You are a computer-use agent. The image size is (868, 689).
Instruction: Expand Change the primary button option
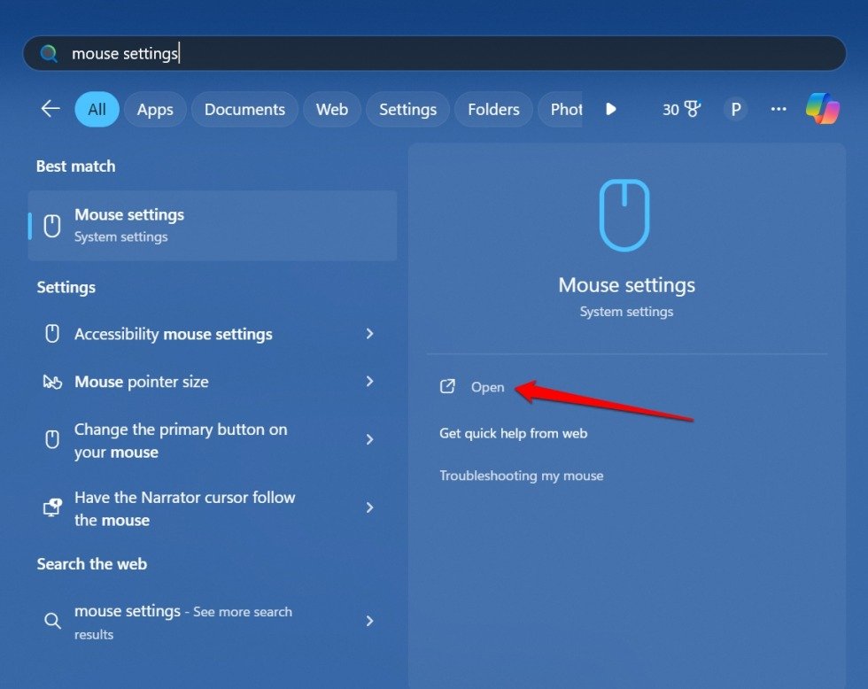[x=370, y=439]
